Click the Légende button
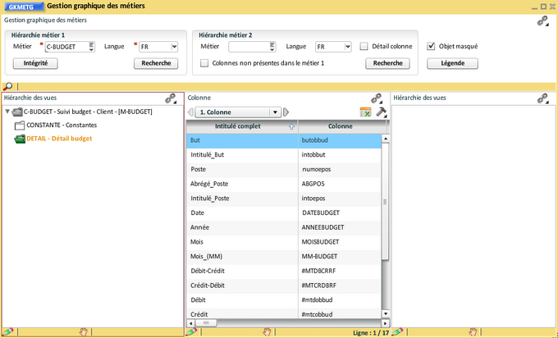Viewport: 558px width, 338px height. click(x=453, y=63)
